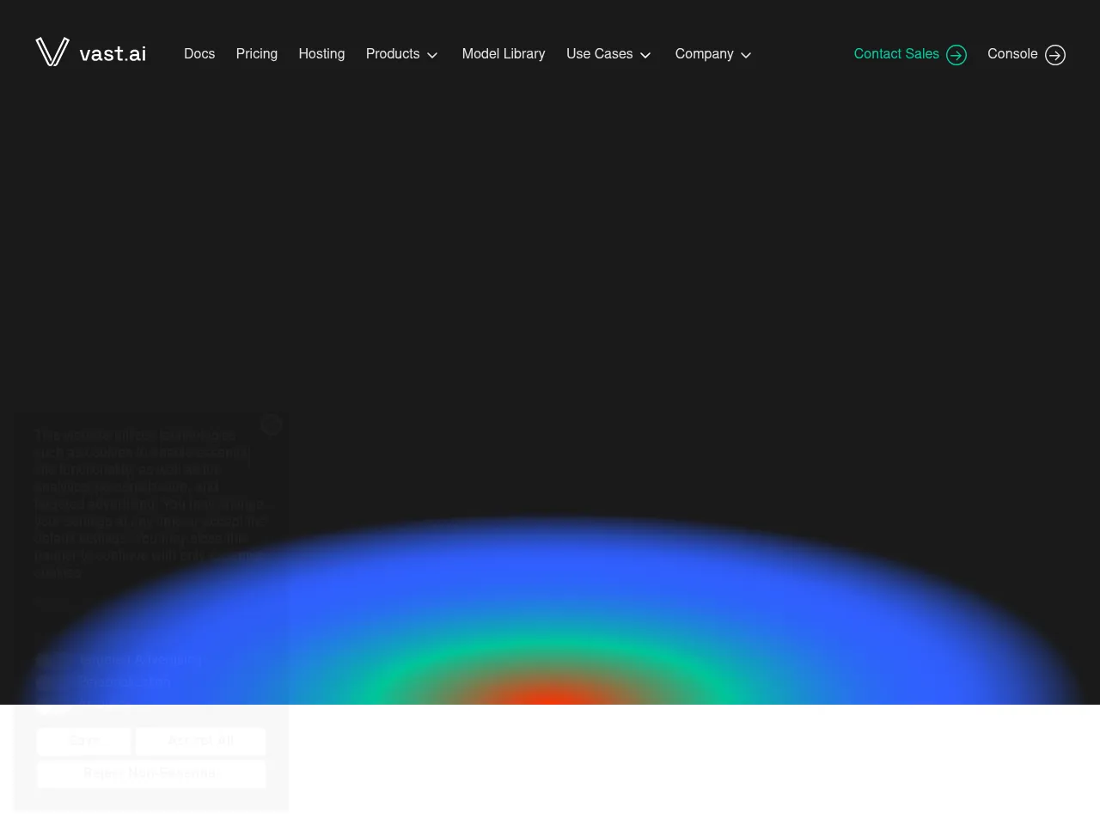Open the Docs nav item
The width and height of the screenshot is (1100, 825).
click(199, 54)
